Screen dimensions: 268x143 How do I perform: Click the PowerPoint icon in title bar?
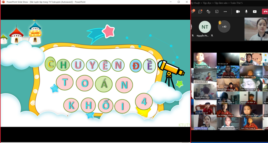[x=3, y=2]
